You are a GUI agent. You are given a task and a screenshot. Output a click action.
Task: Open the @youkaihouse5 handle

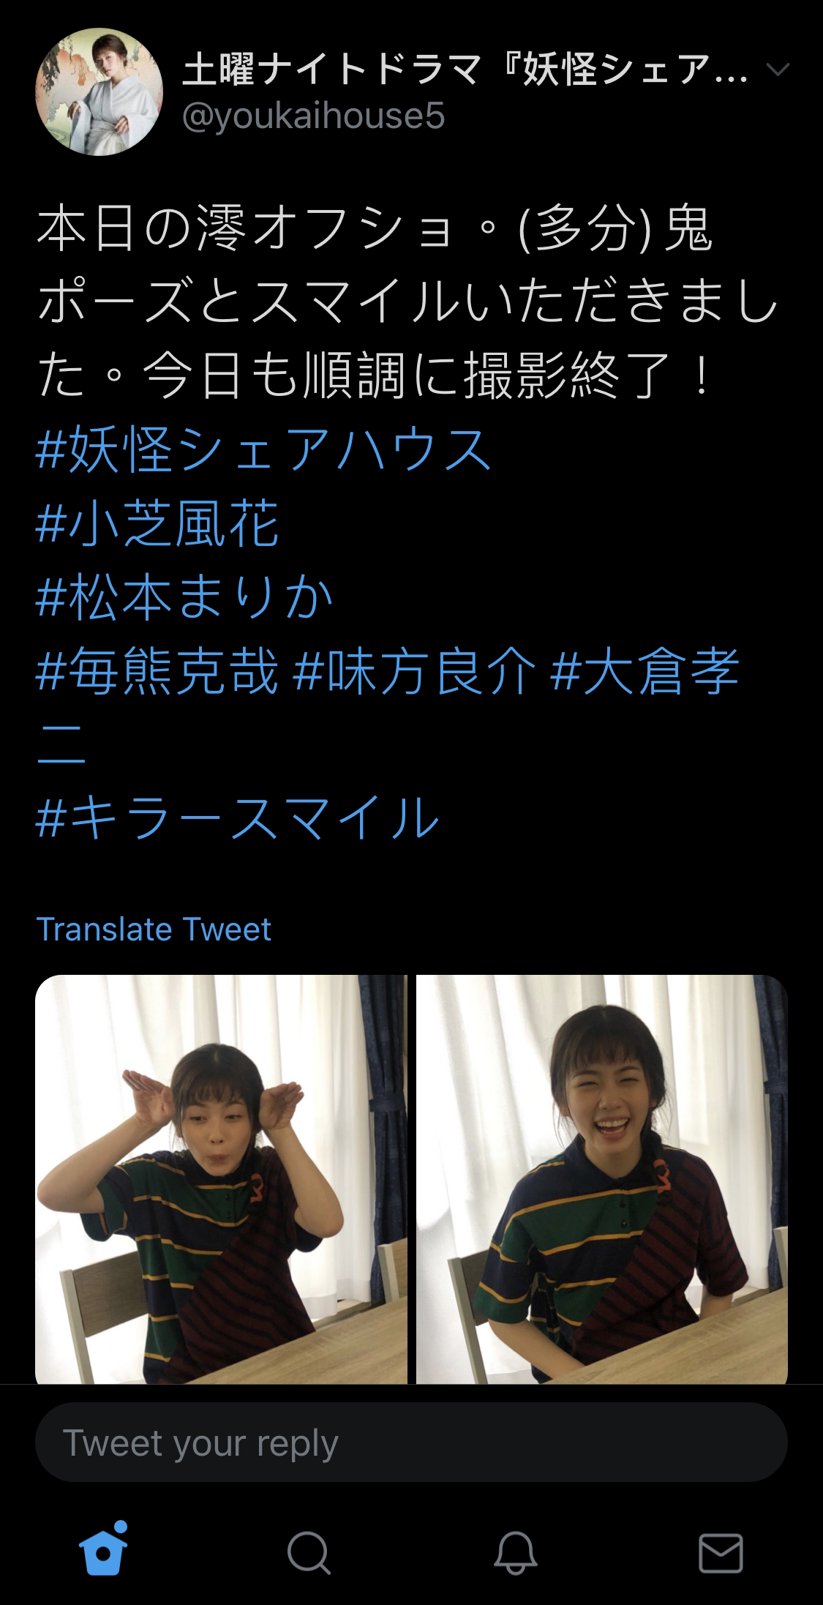point(313,116)
